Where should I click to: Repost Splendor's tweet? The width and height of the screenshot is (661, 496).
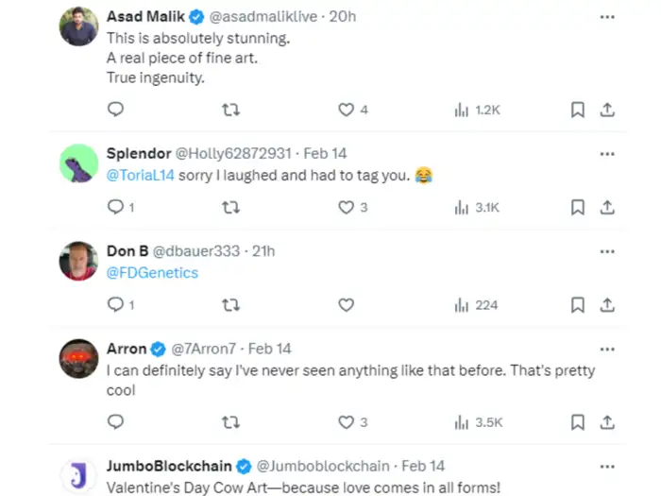[229, 207]
